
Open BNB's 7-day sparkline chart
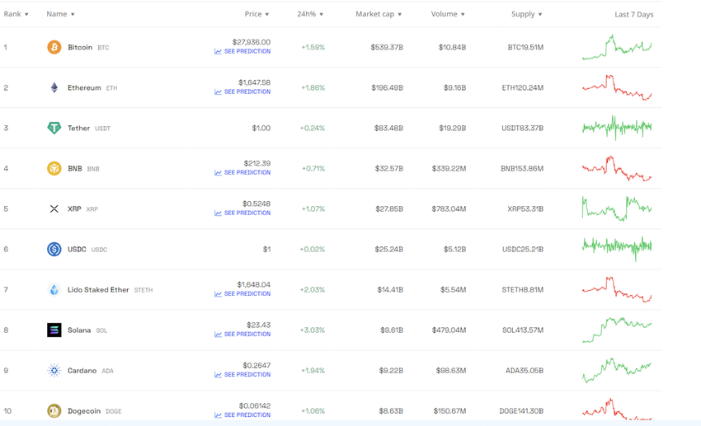[x=617, y=168]
